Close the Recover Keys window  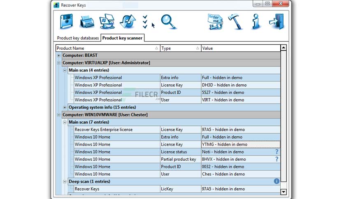click(x=280, y=4)
